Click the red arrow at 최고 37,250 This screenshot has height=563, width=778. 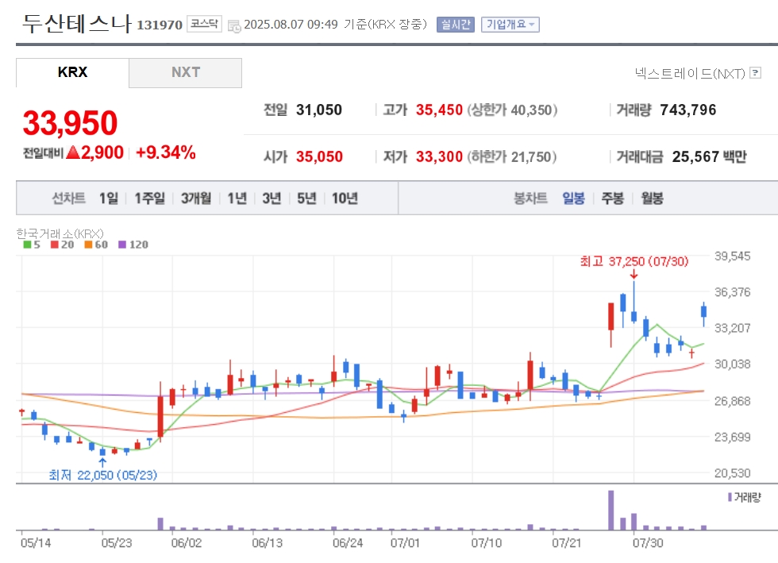(x=634, y=275)
